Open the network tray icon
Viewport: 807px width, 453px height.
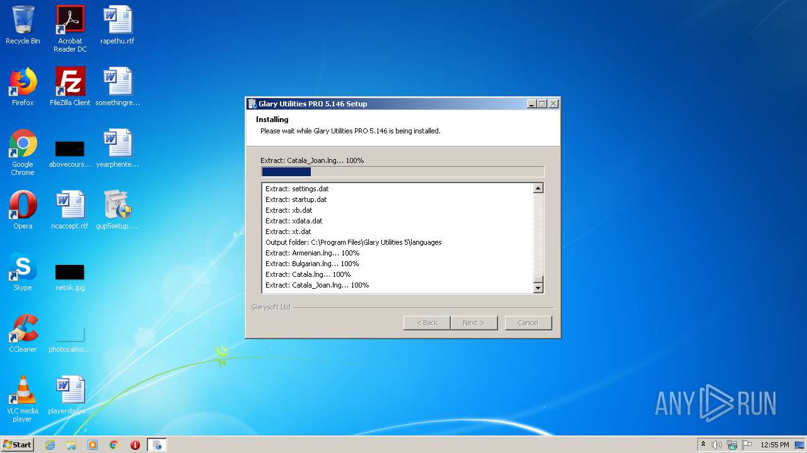[x=732, y=445]
